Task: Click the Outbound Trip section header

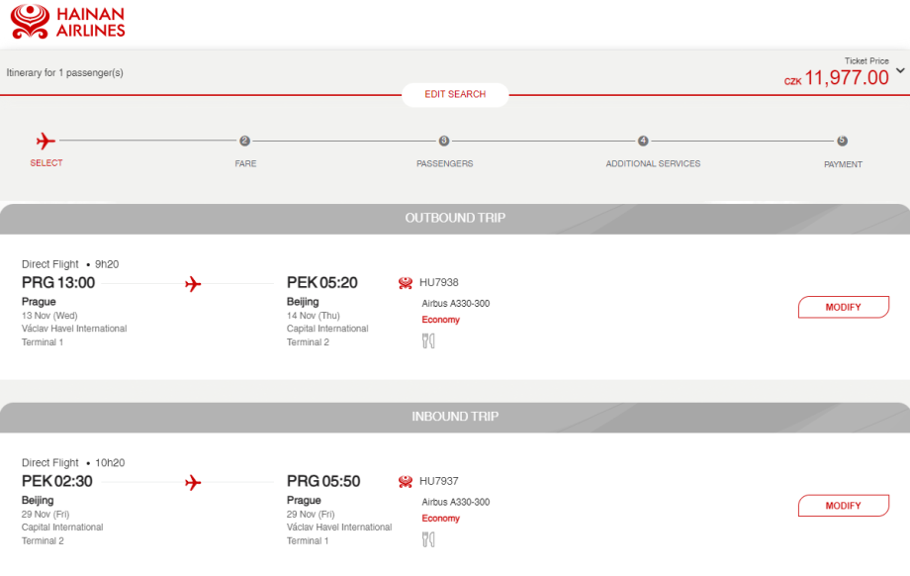Action: click(455, 218)
